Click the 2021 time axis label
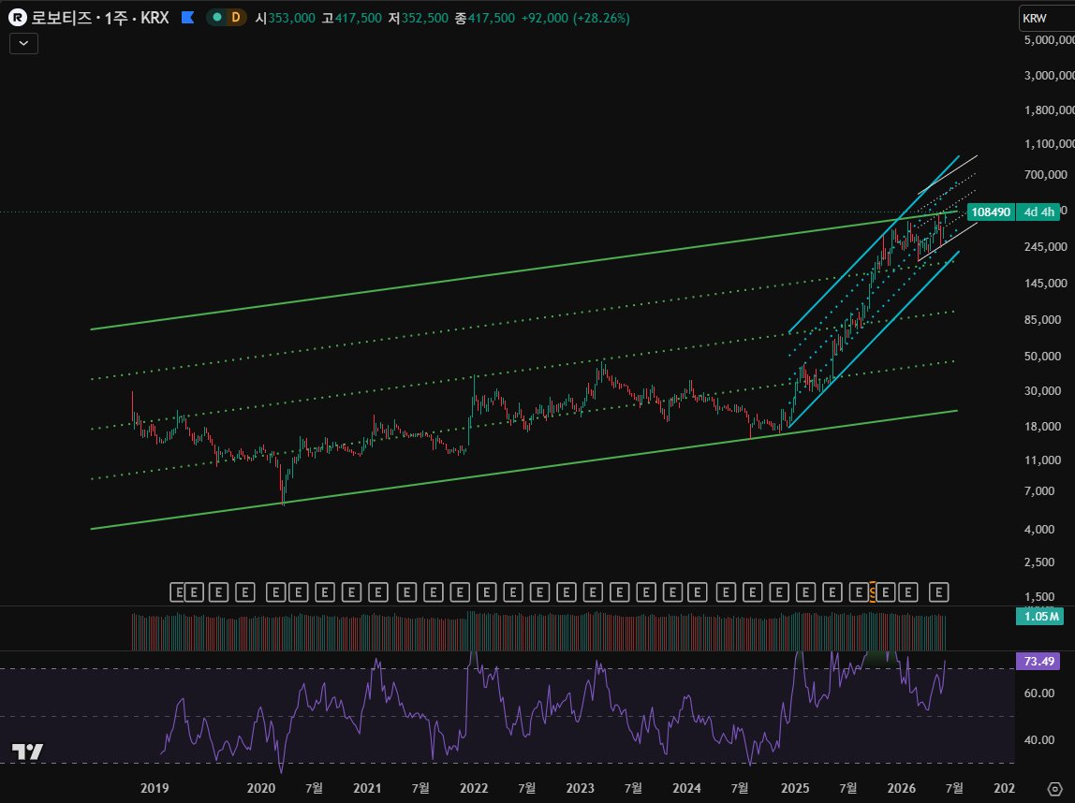The height and width of the screenshot is (803, 1075). point(367,788)
